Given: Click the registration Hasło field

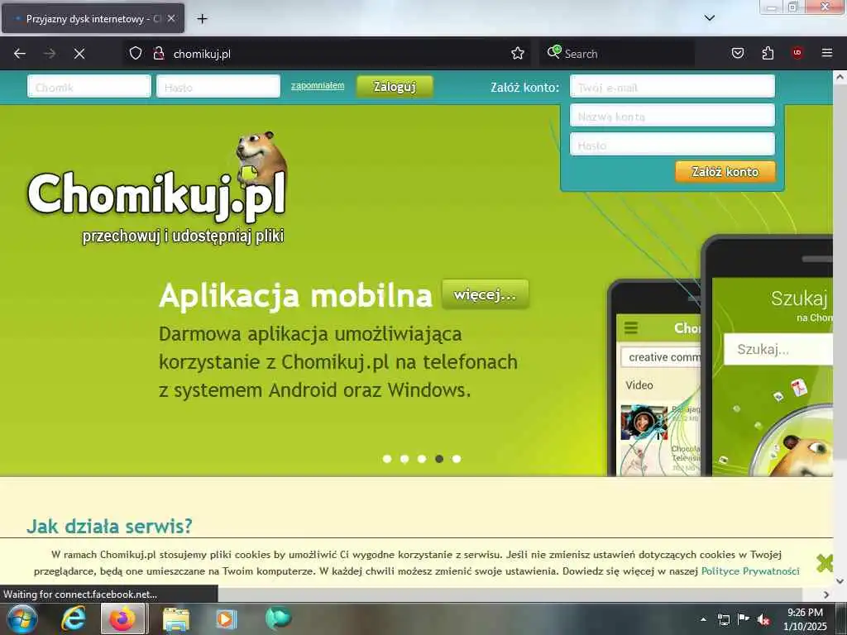Looking at the screenshot, I should 672,145.
